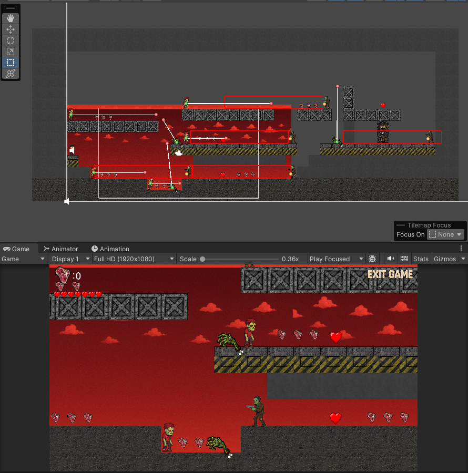Click the tools overlay drag handle
Viewport: 468px width, 473px height.
11,8
